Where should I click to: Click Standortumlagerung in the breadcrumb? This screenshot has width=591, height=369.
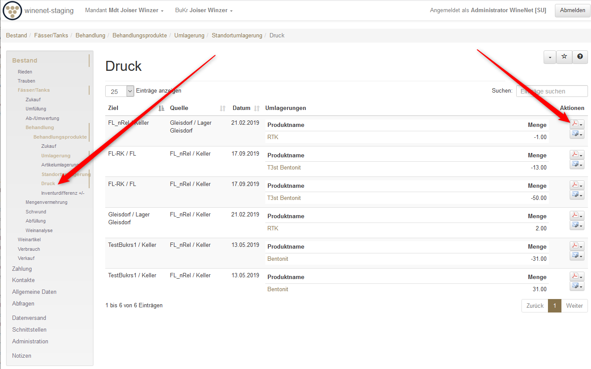pos(237,36)
